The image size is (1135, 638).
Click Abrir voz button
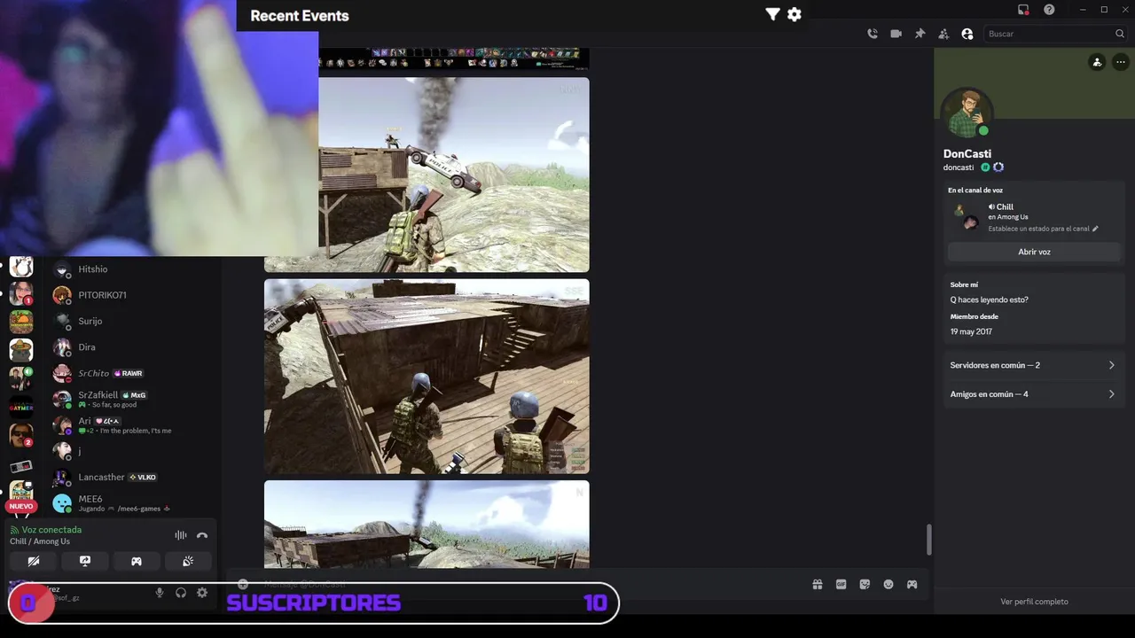pos(1034,252)
